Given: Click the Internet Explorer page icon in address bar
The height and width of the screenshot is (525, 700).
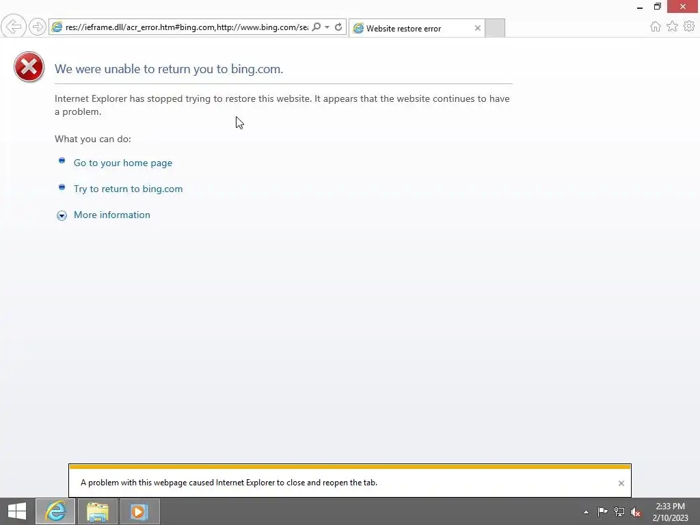Looking at the screenshot, I should pos(57,27).
